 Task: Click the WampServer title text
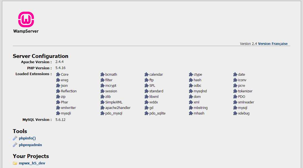[26, 31]
